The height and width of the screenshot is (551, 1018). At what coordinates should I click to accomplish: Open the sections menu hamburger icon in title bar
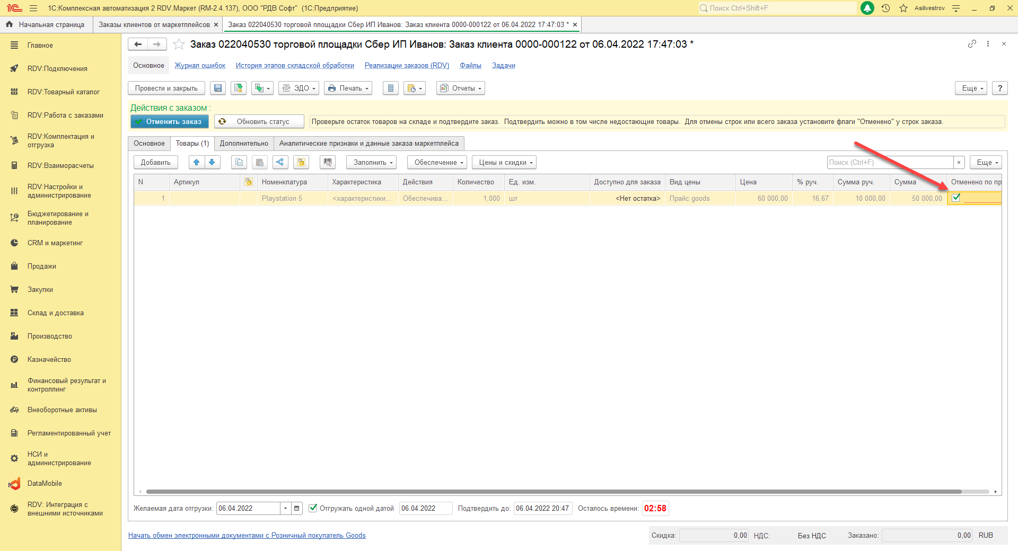click(x=33, y=8)
